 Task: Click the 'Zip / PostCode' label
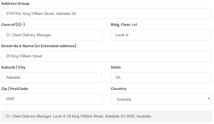click(x=15, y=89)
